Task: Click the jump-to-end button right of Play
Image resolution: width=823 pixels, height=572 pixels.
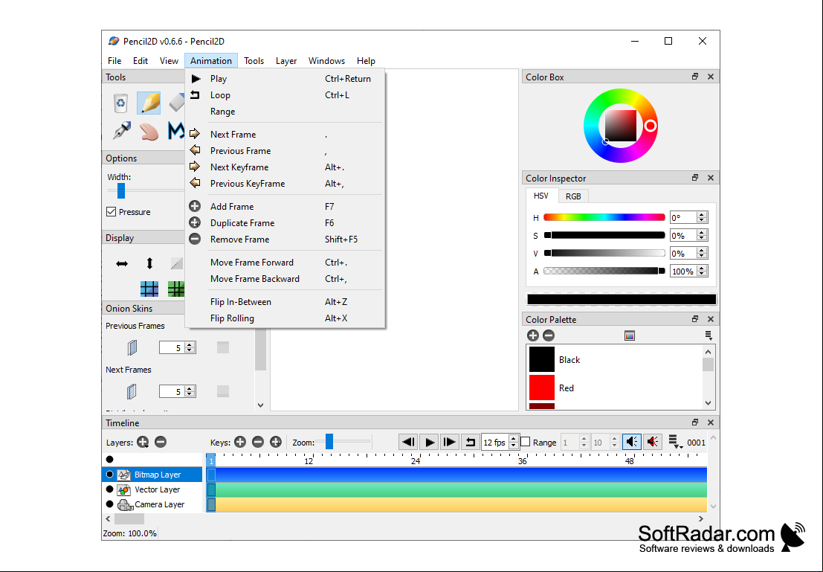Action: coord(450,443)
